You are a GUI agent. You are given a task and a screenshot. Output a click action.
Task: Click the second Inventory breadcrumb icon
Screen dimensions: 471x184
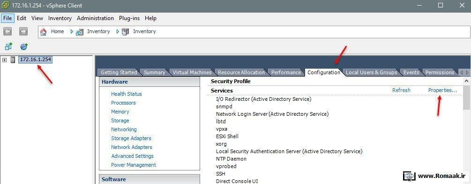click(x=126, y=32)
